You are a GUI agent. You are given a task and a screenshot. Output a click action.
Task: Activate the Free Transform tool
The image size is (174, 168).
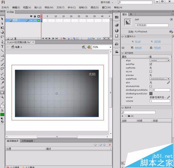(x=2, y=28)
